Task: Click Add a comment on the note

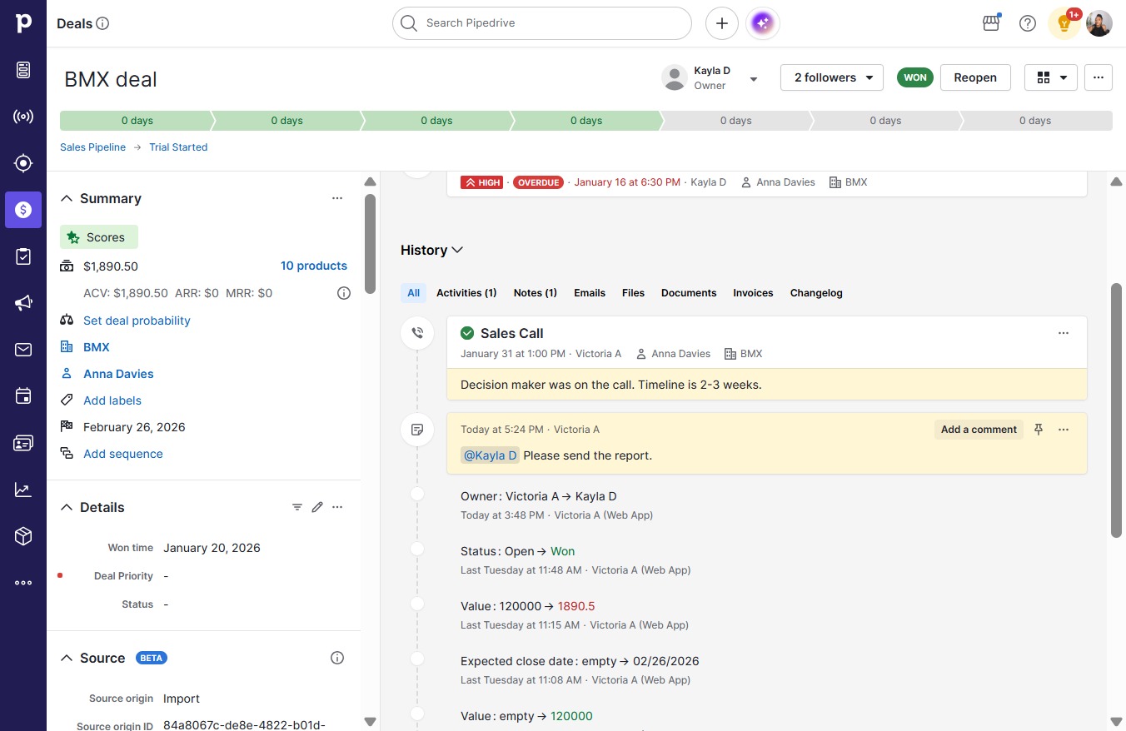Action: [x=979, y=430]
